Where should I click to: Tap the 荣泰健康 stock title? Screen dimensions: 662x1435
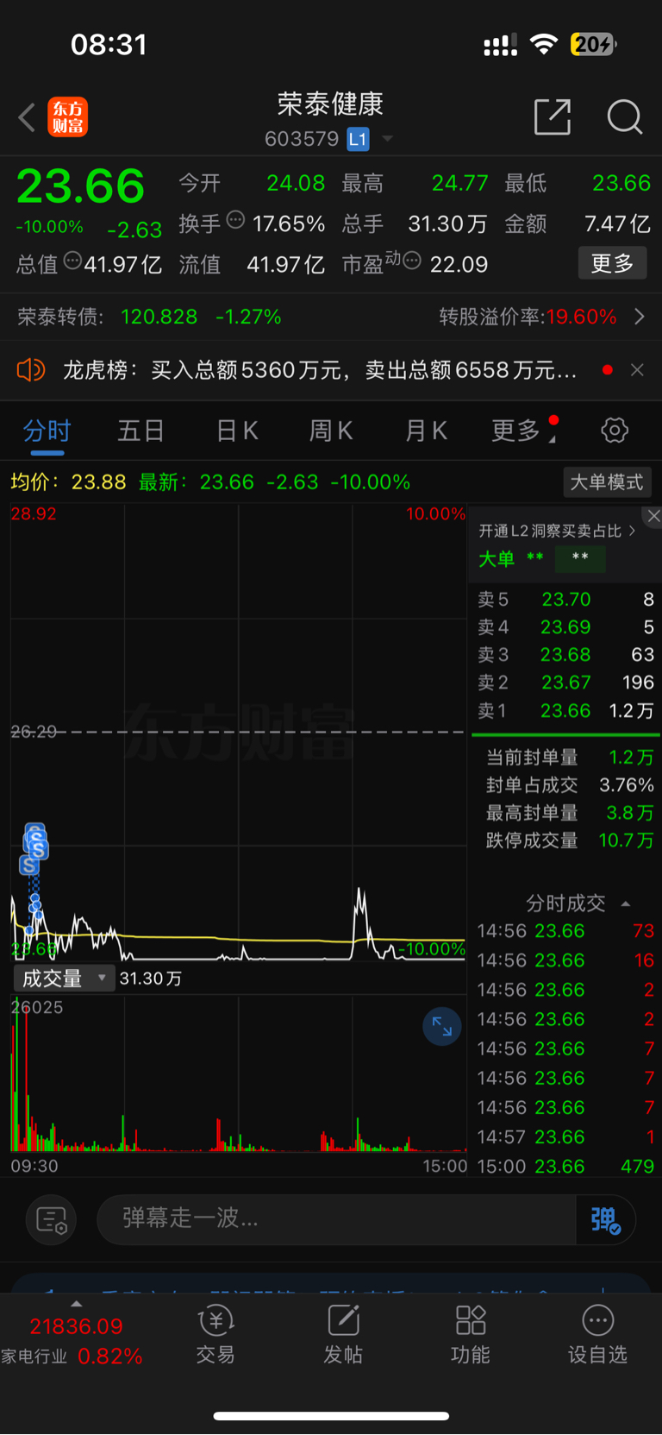tap(330, 104)
